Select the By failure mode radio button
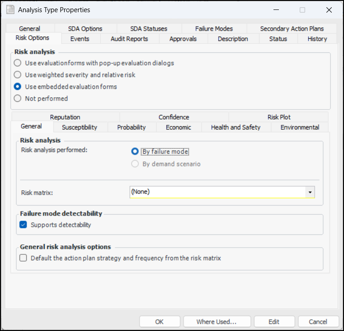 [x=135, y=152]
